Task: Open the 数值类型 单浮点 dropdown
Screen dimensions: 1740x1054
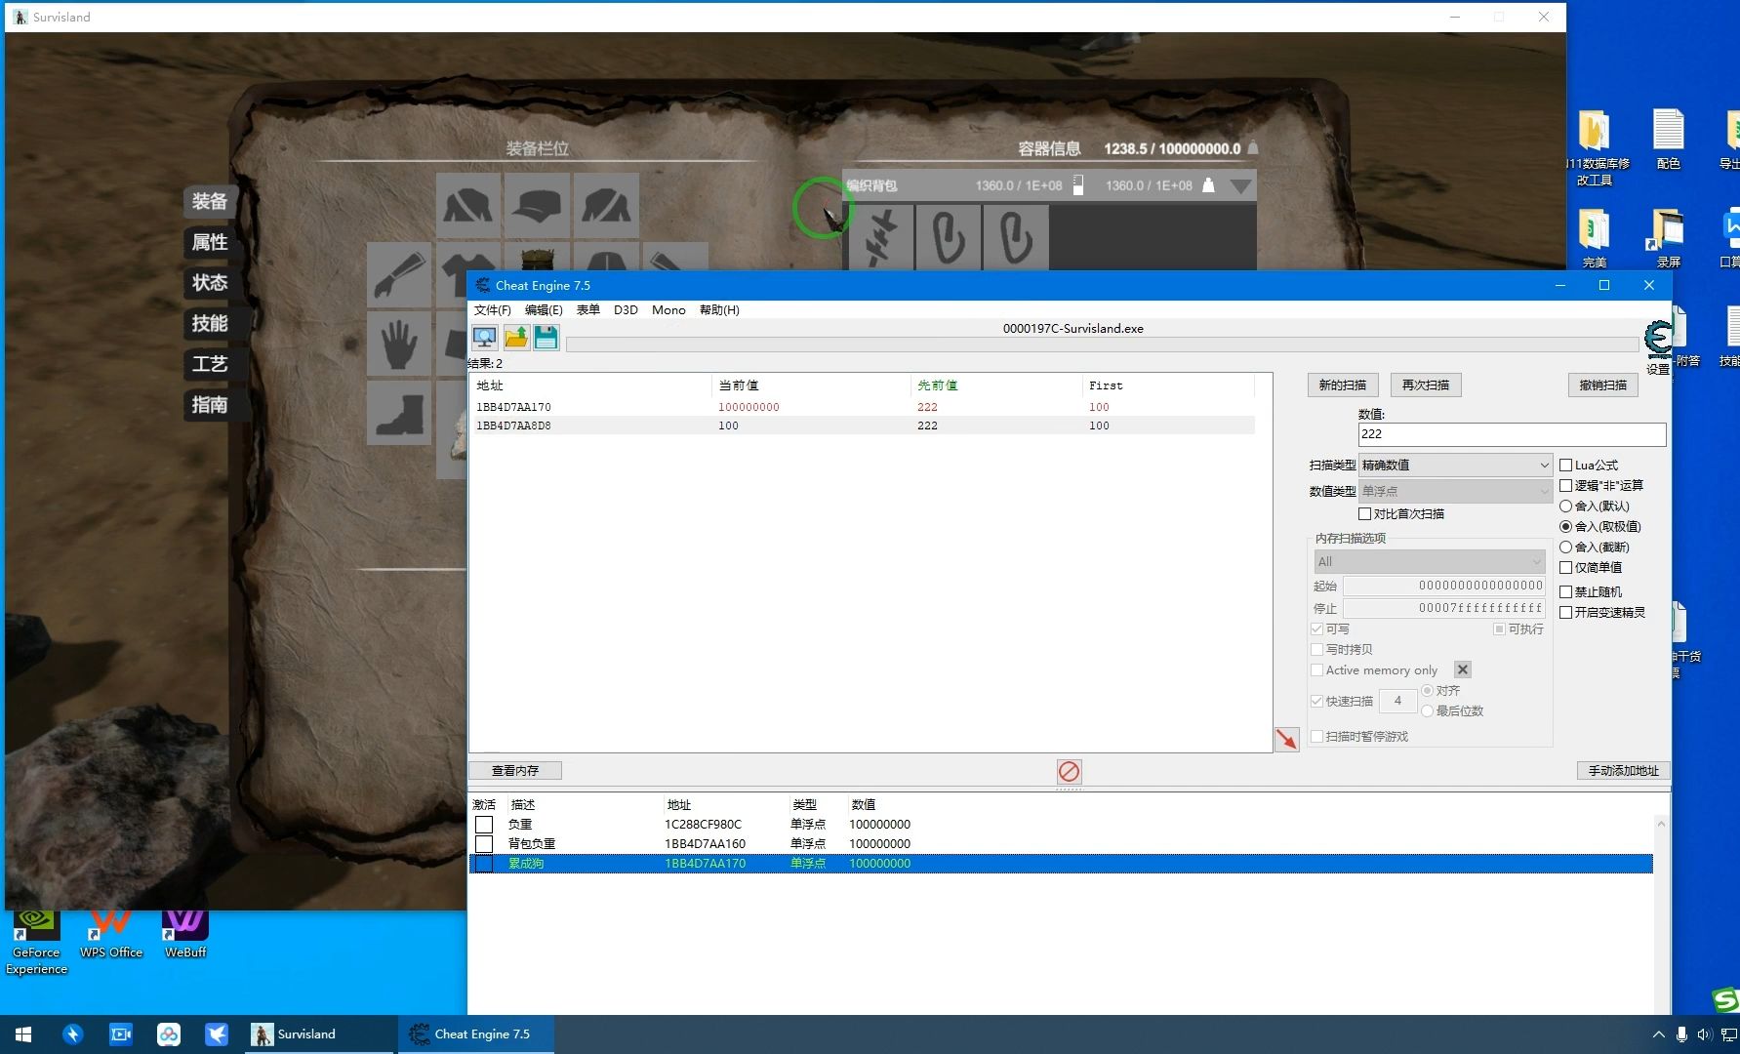Action: pos(1455,492)
